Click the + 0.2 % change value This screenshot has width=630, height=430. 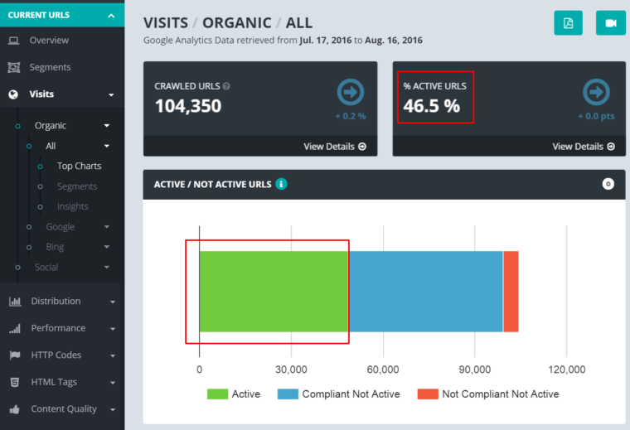[x=351, y=117]
